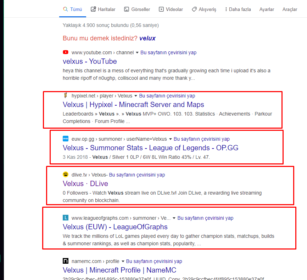
Task: Translate the YouTube result page
Action: tap(168, 53)
